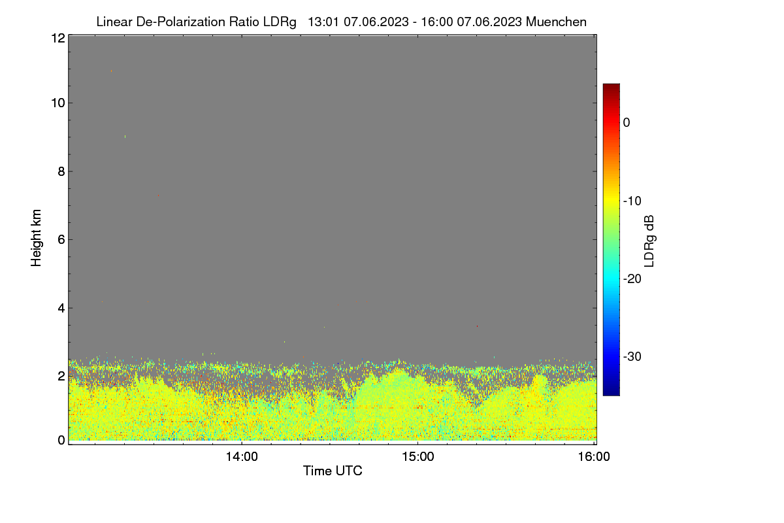The width and height of the screenshot is (784, 523).
Task: Click the 'Height km' axis label
Action: 37,238
